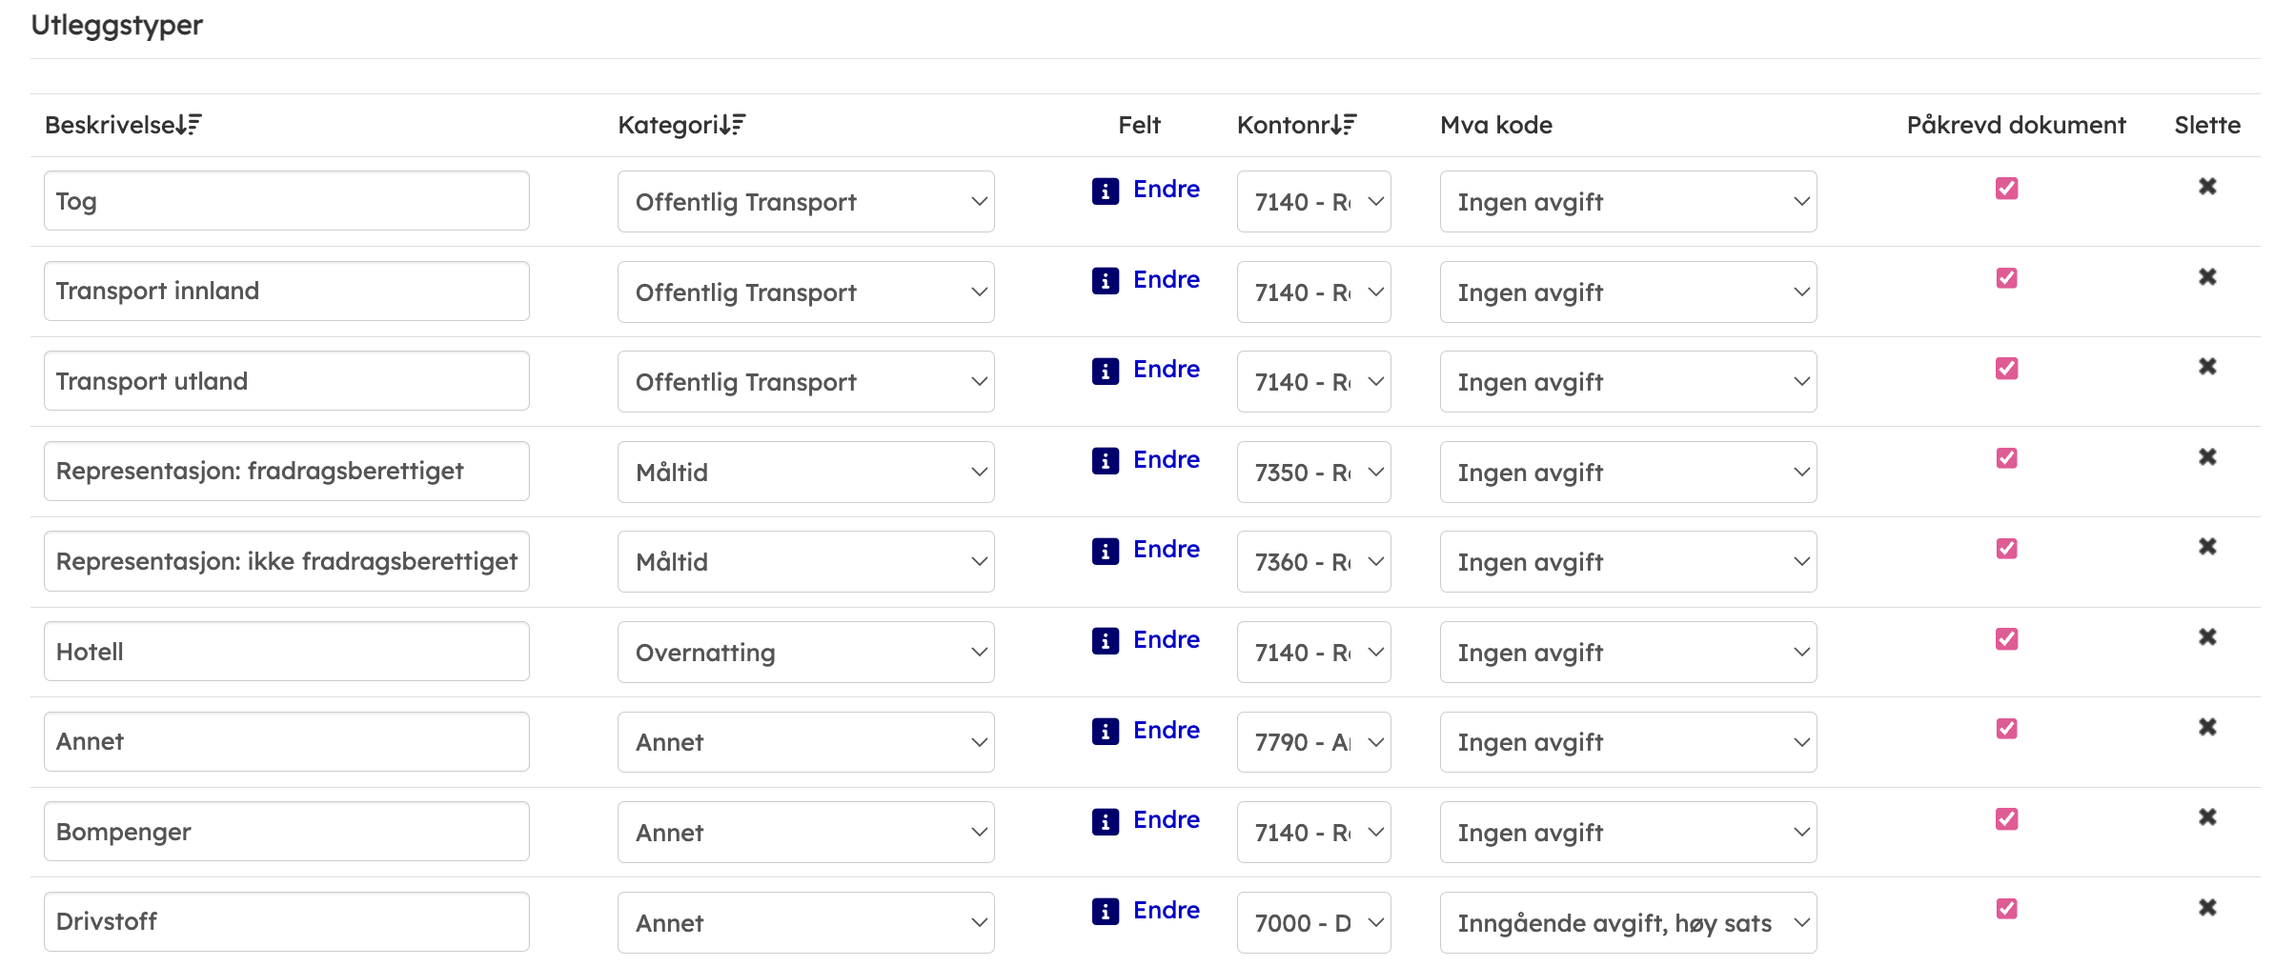Click the info icon in the Tog row

(x=1105, y=191)
